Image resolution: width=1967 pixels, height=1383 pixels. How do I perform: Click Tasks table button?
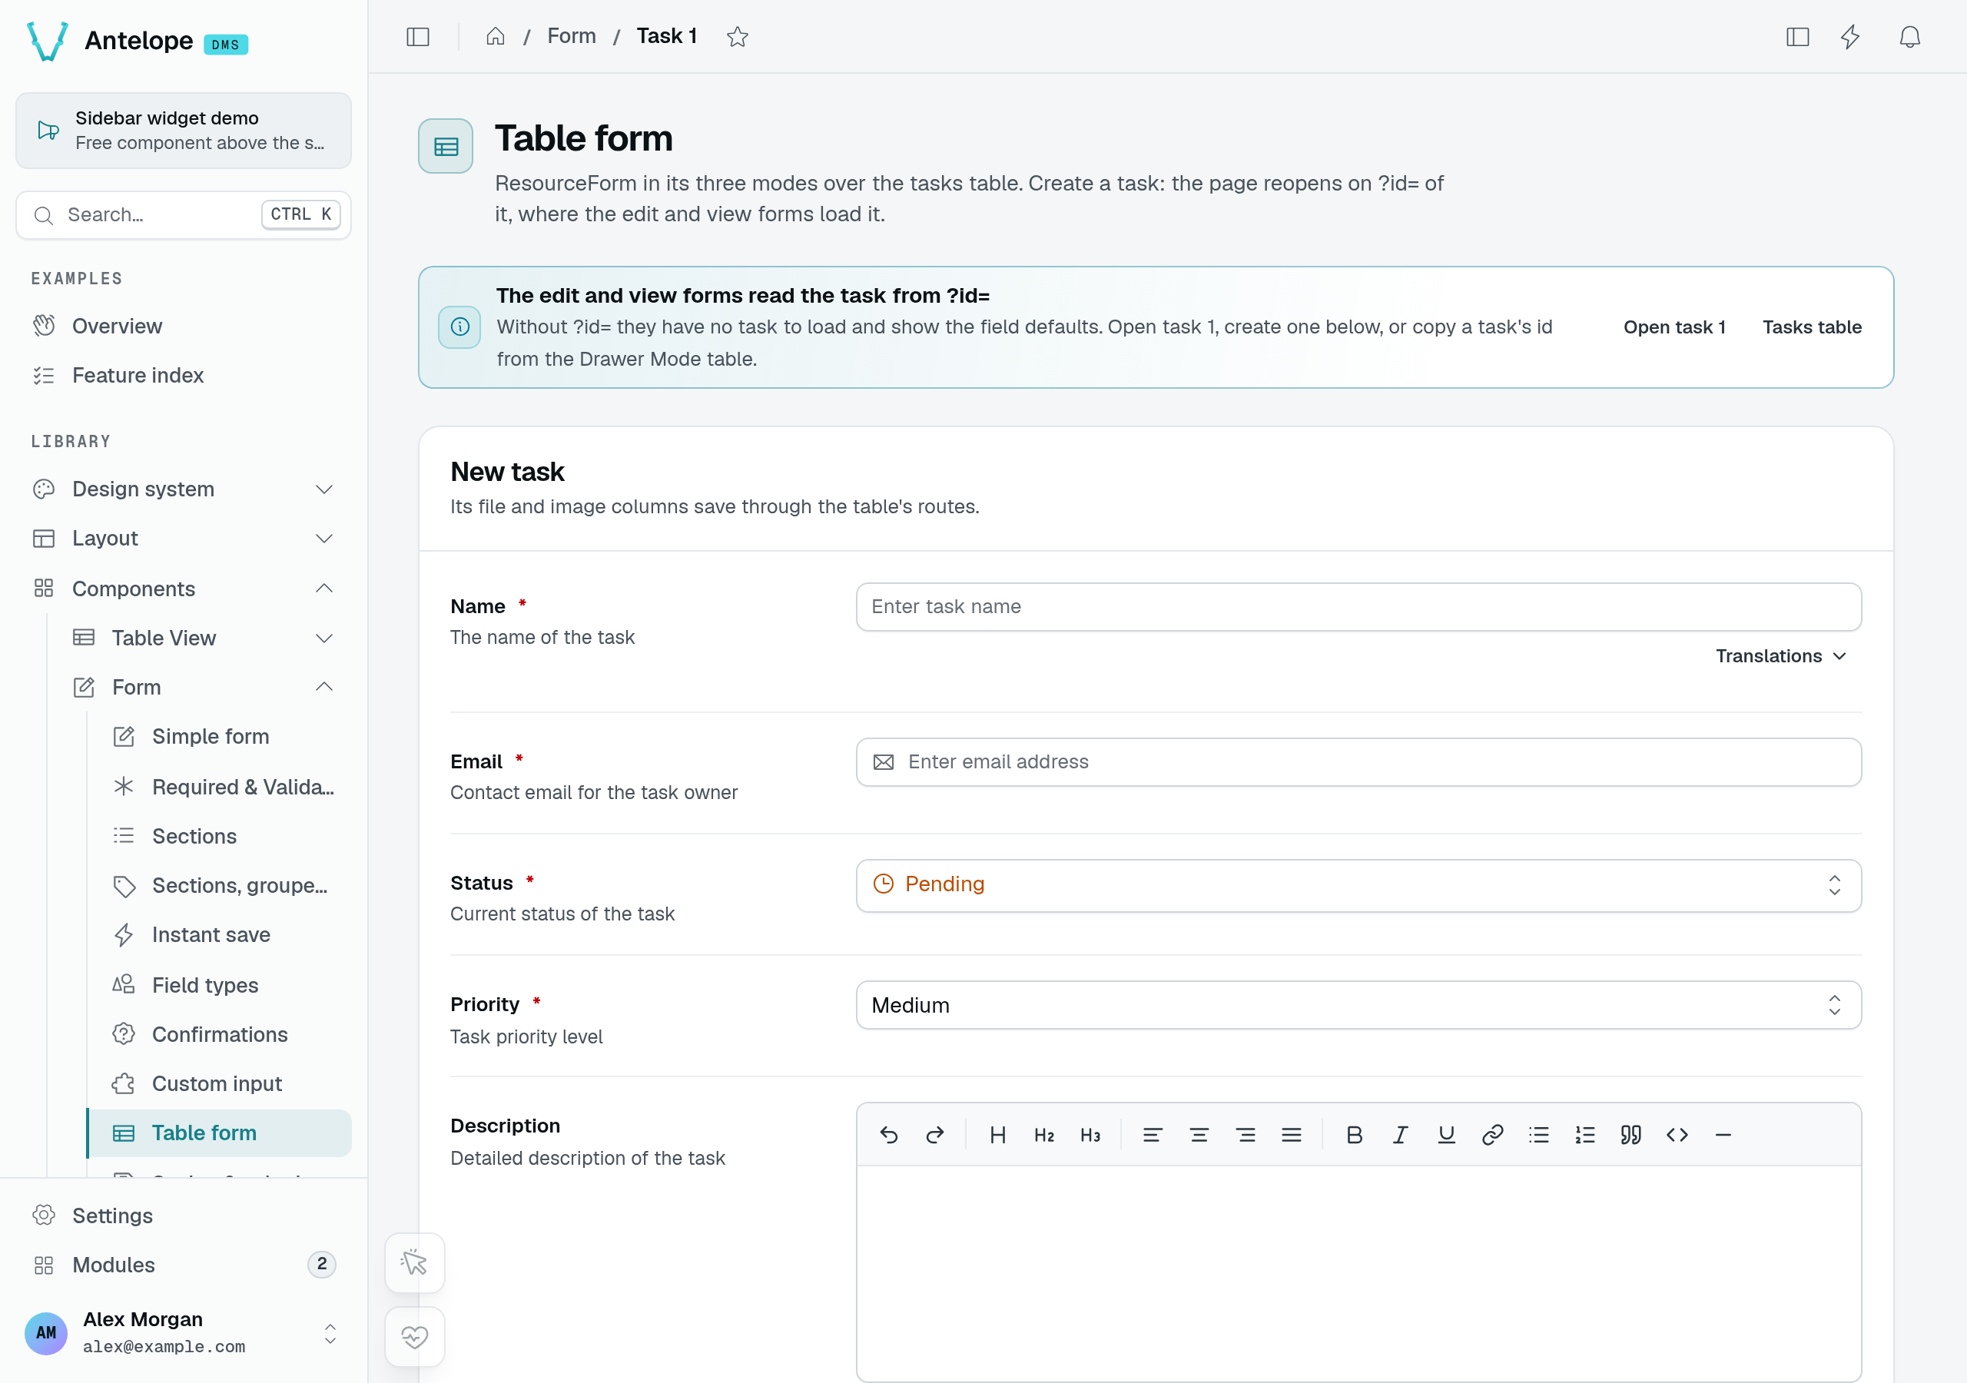[1811, 327]
